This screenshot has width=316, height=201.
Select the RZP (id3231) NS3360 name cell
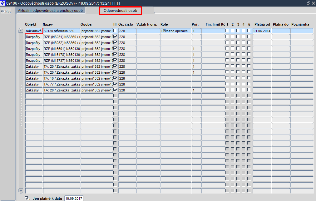click(x=62, y=37)
